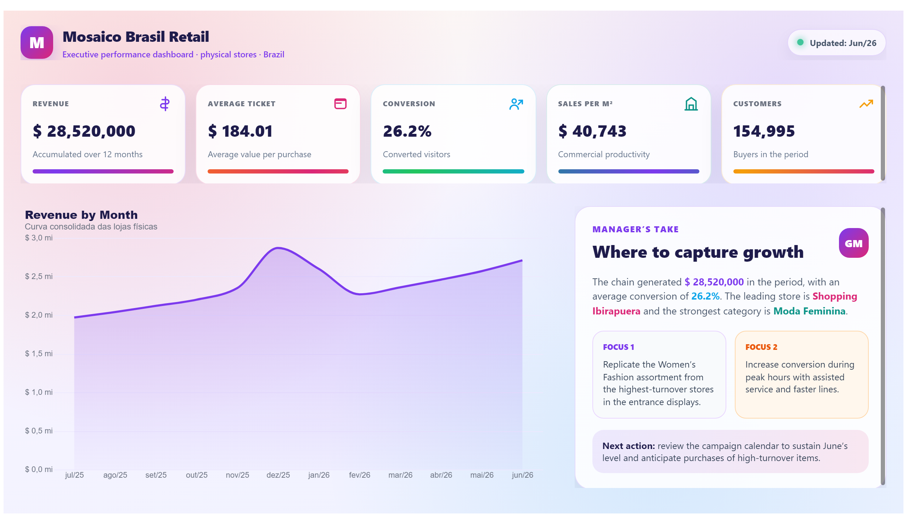This screenshot has height=517, width=907.
Task: Click the Next action note box
Action: click(730, 451)
